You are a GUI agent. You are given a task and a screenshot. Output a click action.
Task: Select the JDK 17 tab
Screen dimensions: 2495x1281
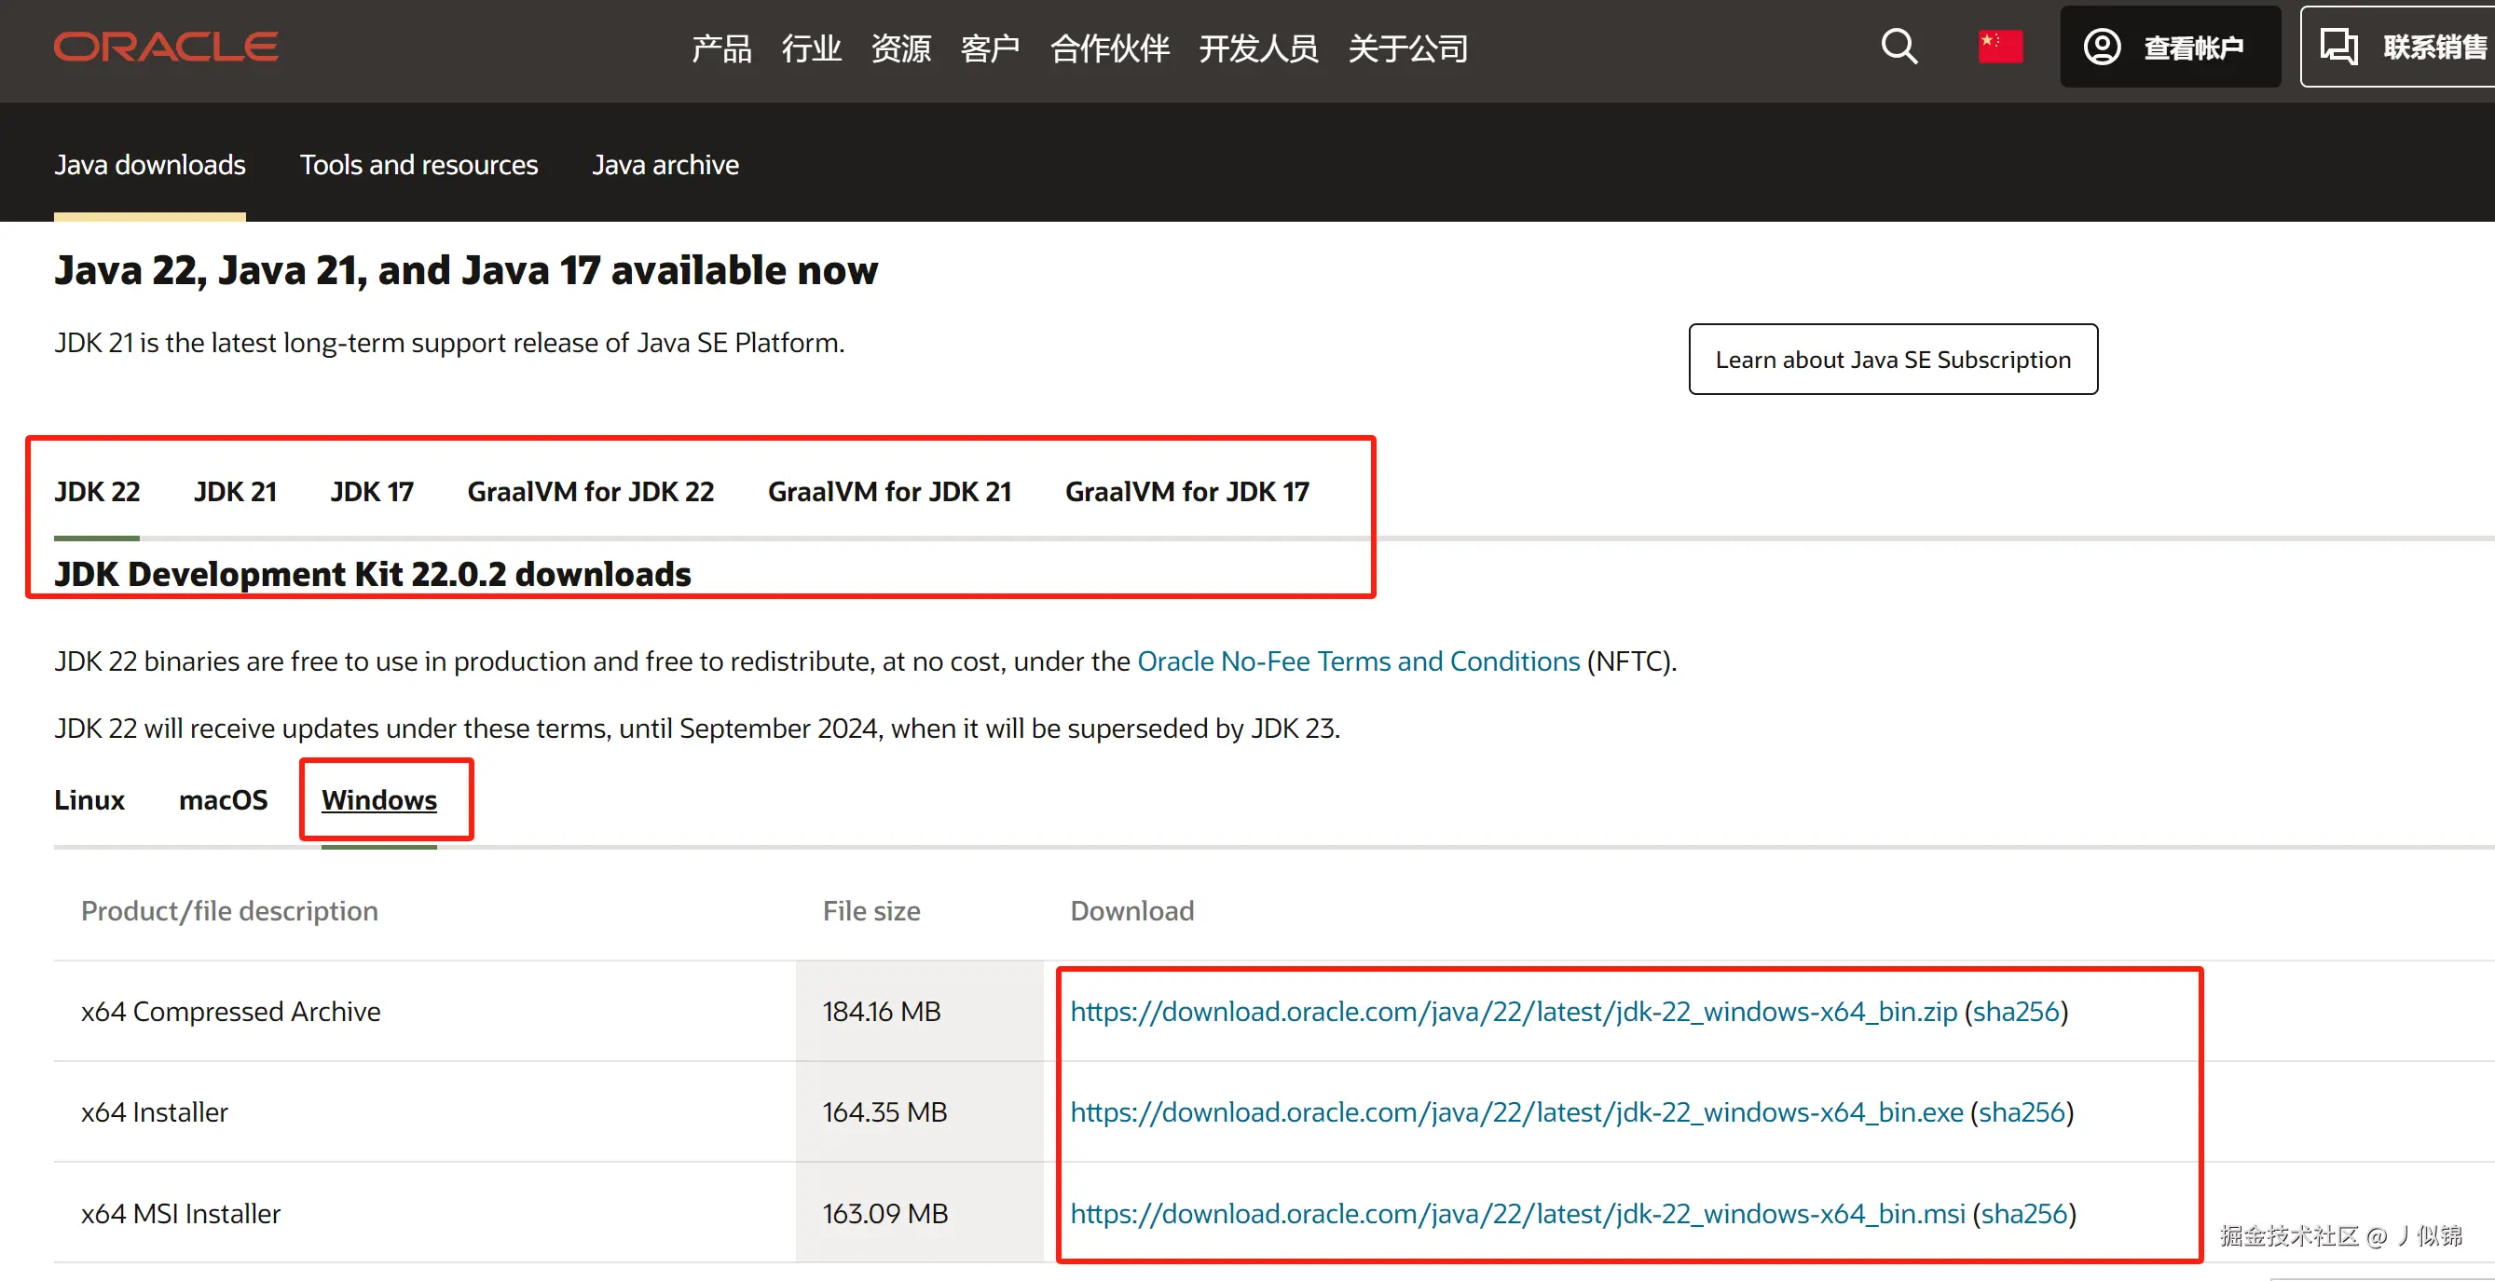pos(372,492)
